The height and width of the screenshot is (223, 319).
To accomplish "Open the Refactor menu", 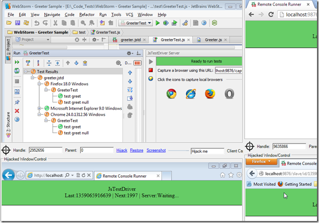I will click(x=87, y=15).
